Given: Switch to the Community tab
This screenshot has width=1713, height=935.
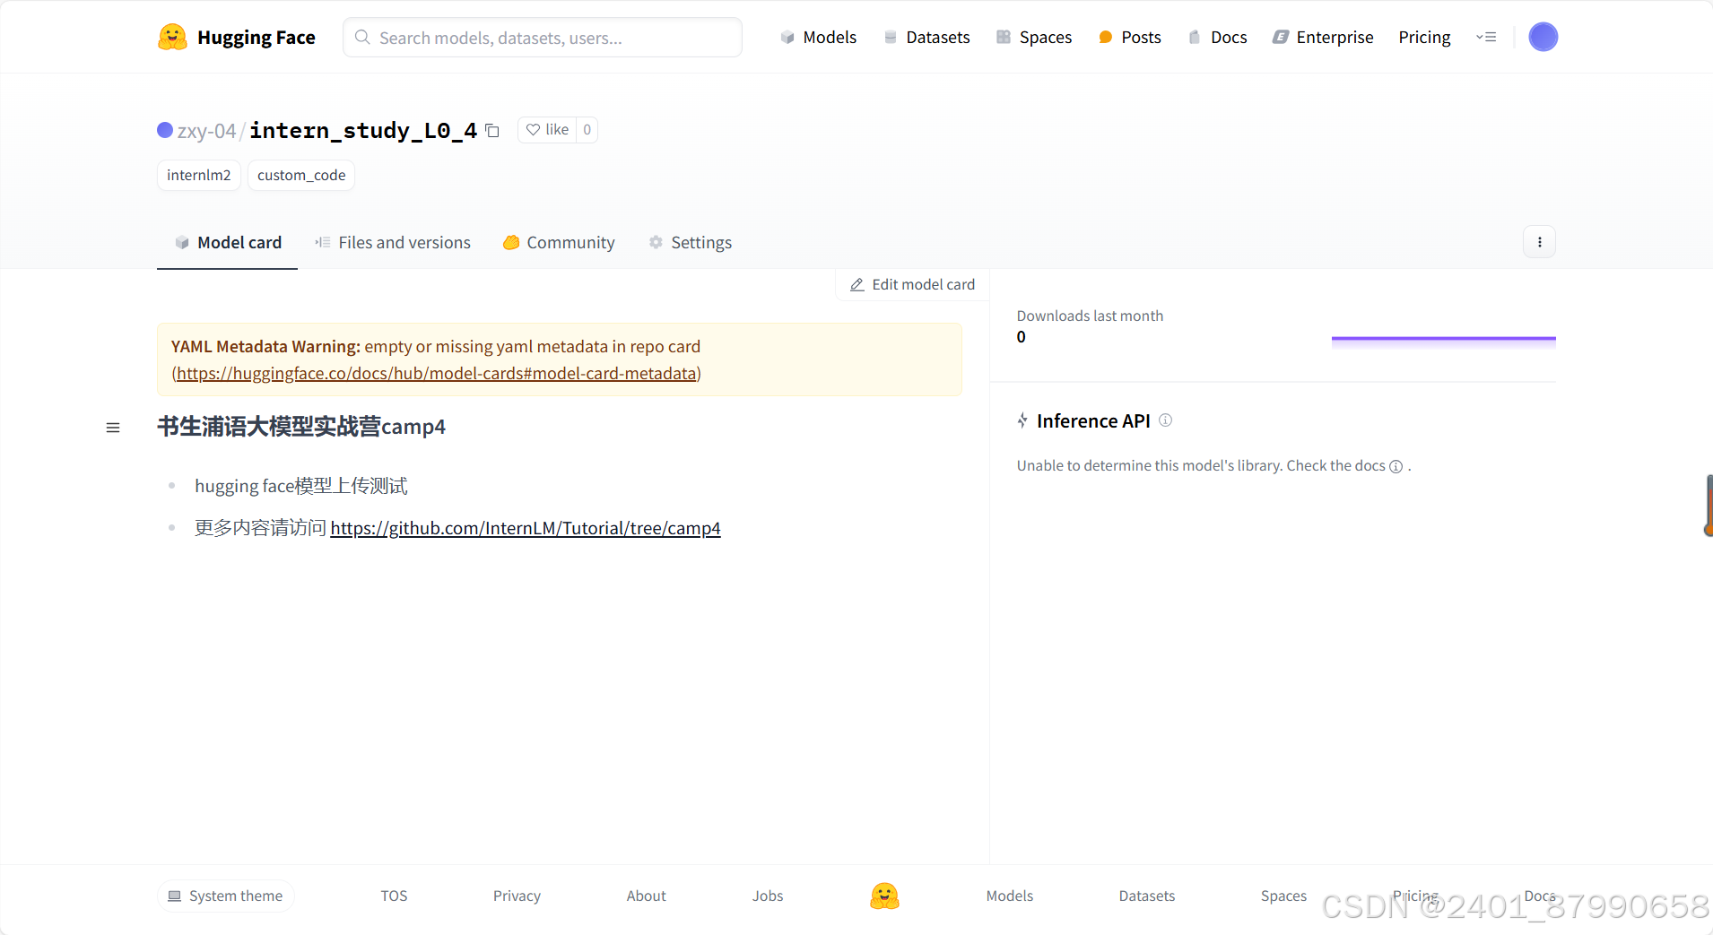Looking at the screenshot, I should pyautogui.click(x=559, y=242).
